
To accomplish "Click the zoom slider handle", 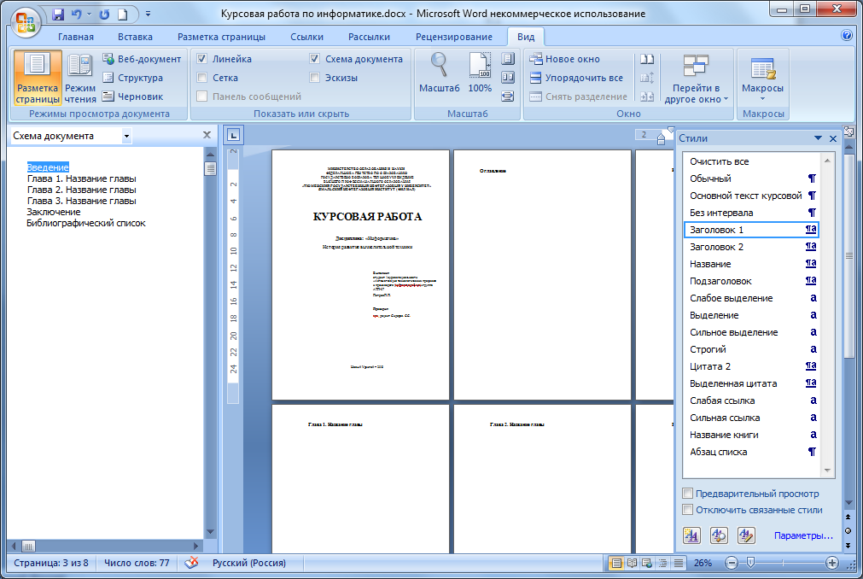I will 750,563.
